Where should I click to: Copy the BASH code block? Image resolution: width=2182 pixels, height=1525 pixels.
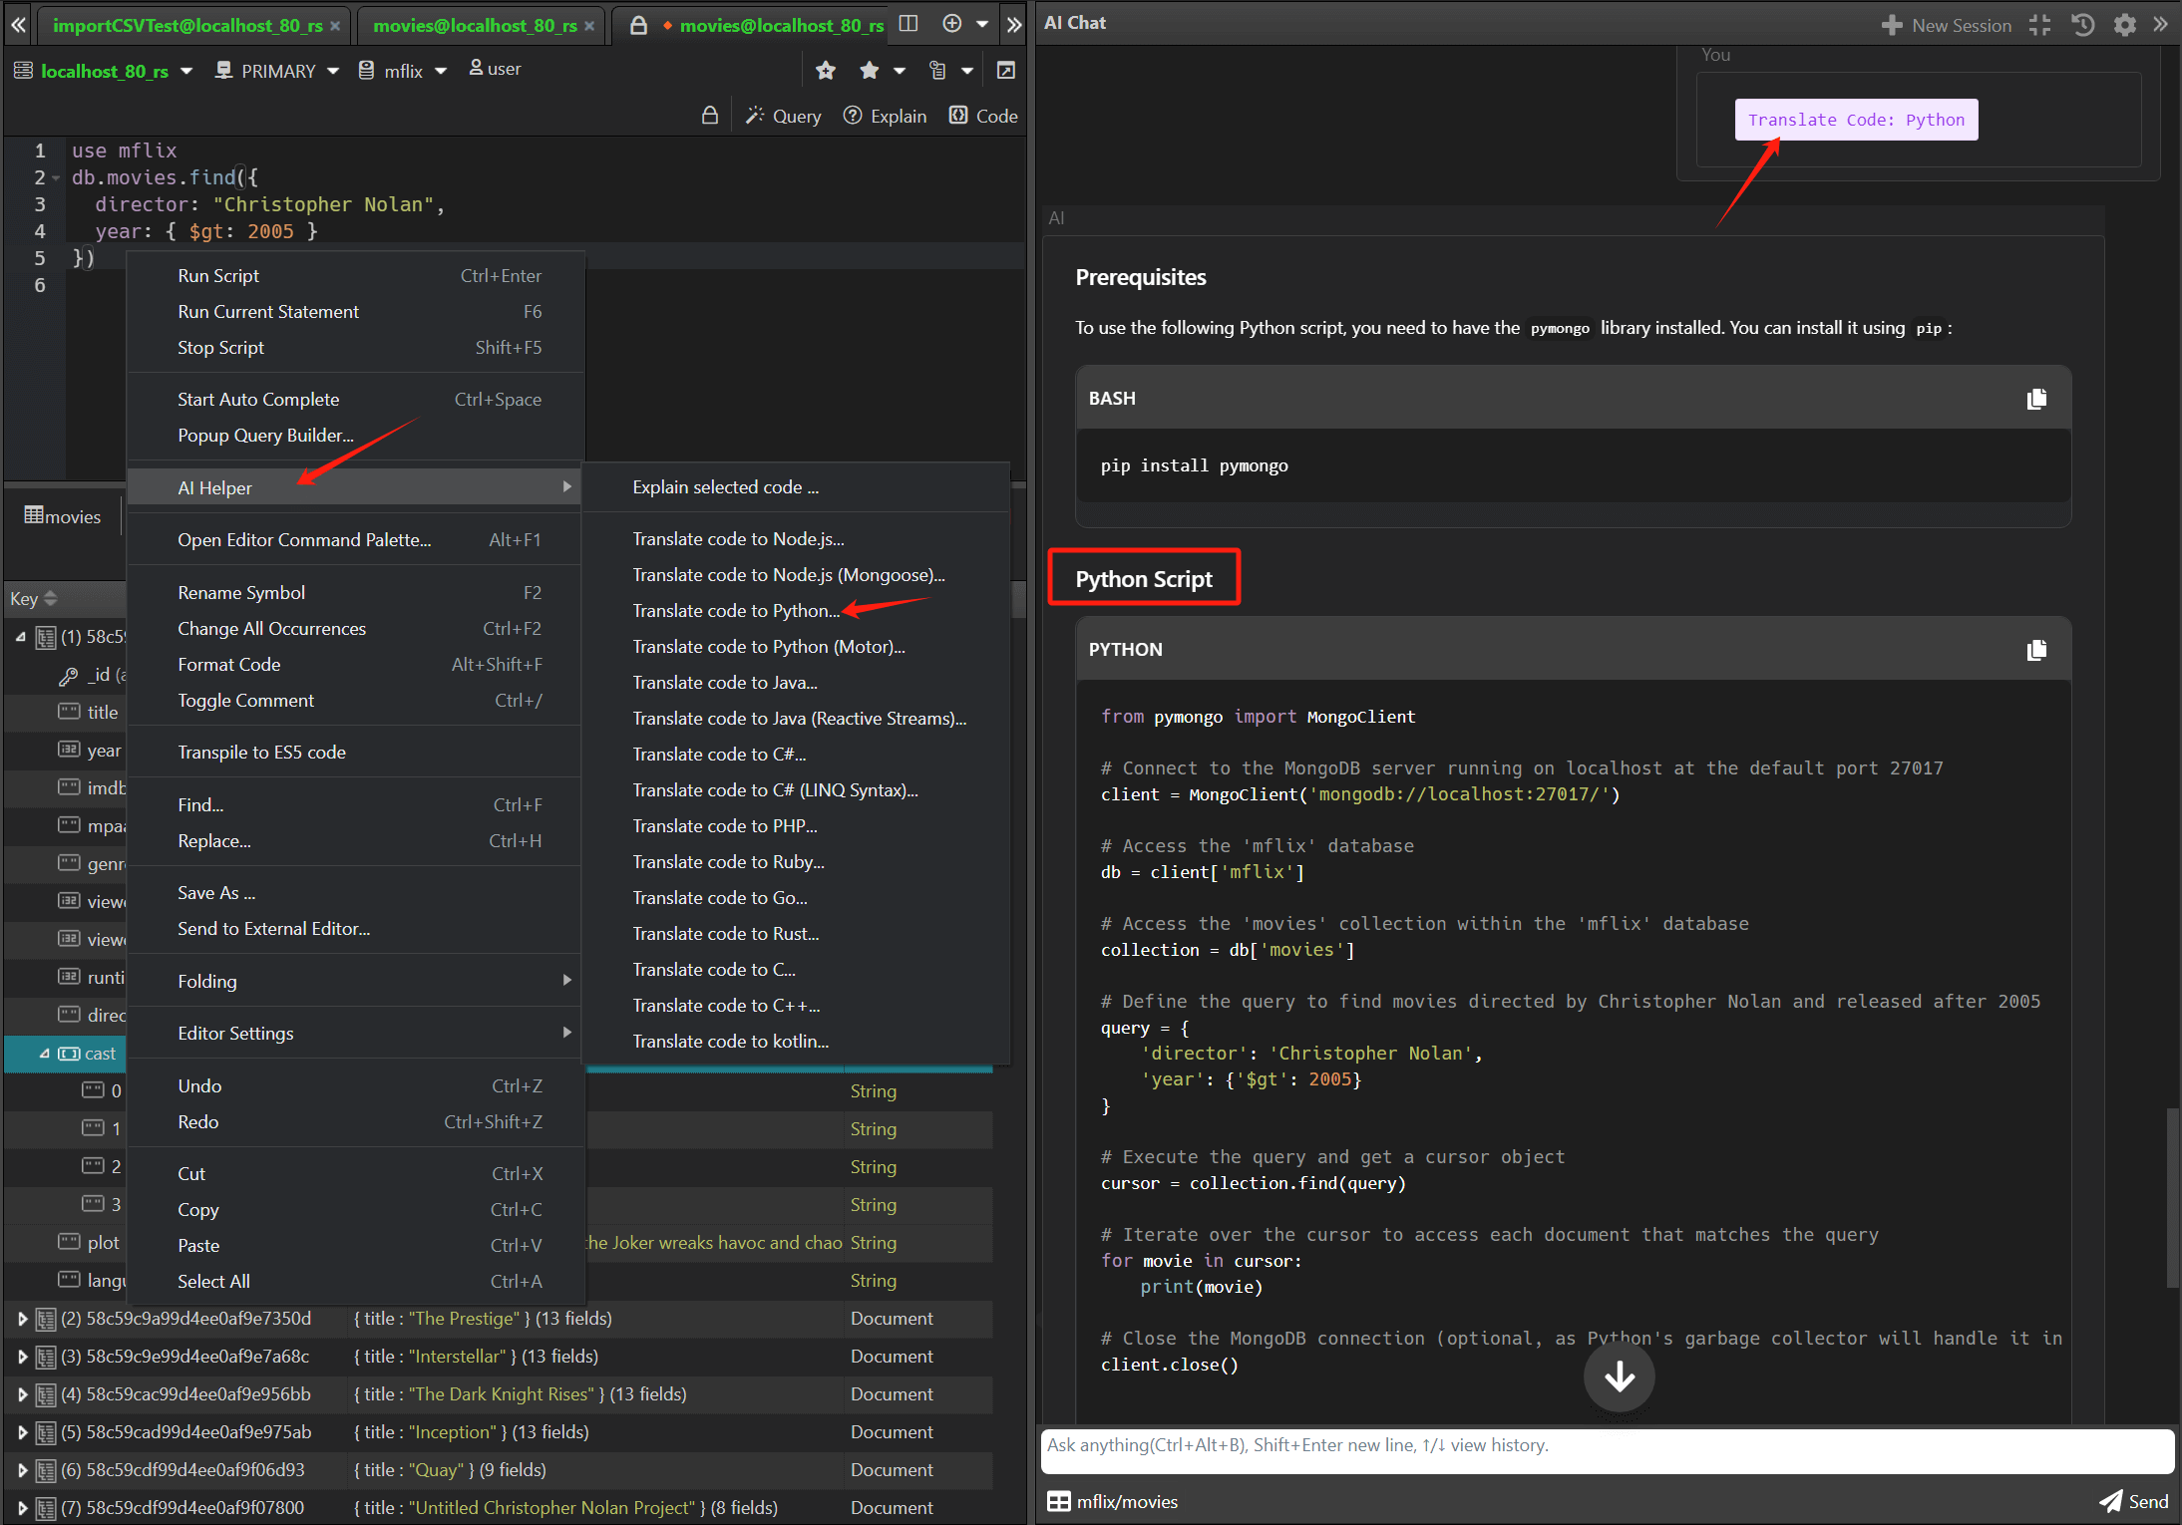(x=2036, y=399)
